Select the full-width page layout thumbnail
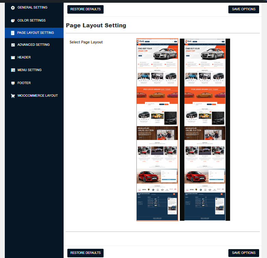Image resolution: width=267 pixels, height=258 pixels. (x=157, y=130)
